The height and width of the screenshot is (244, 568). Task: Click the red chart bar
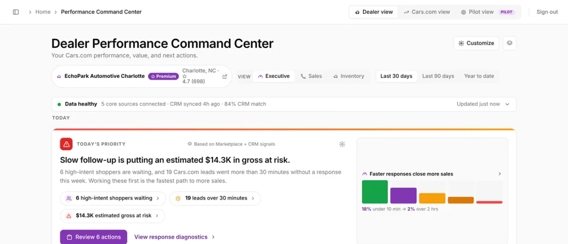tap(489, 202)
